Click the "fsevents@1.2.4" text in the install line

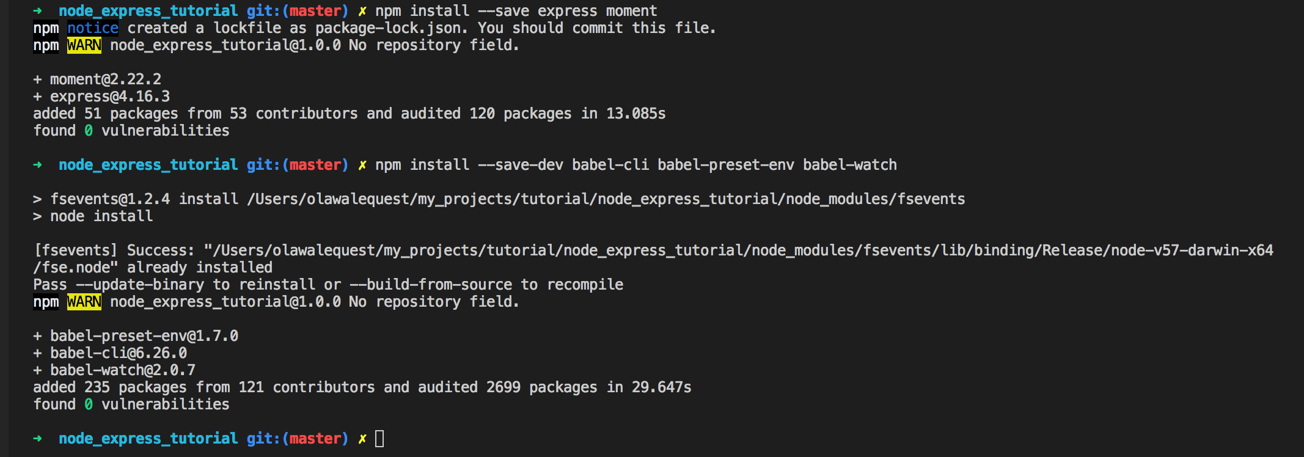110,199
